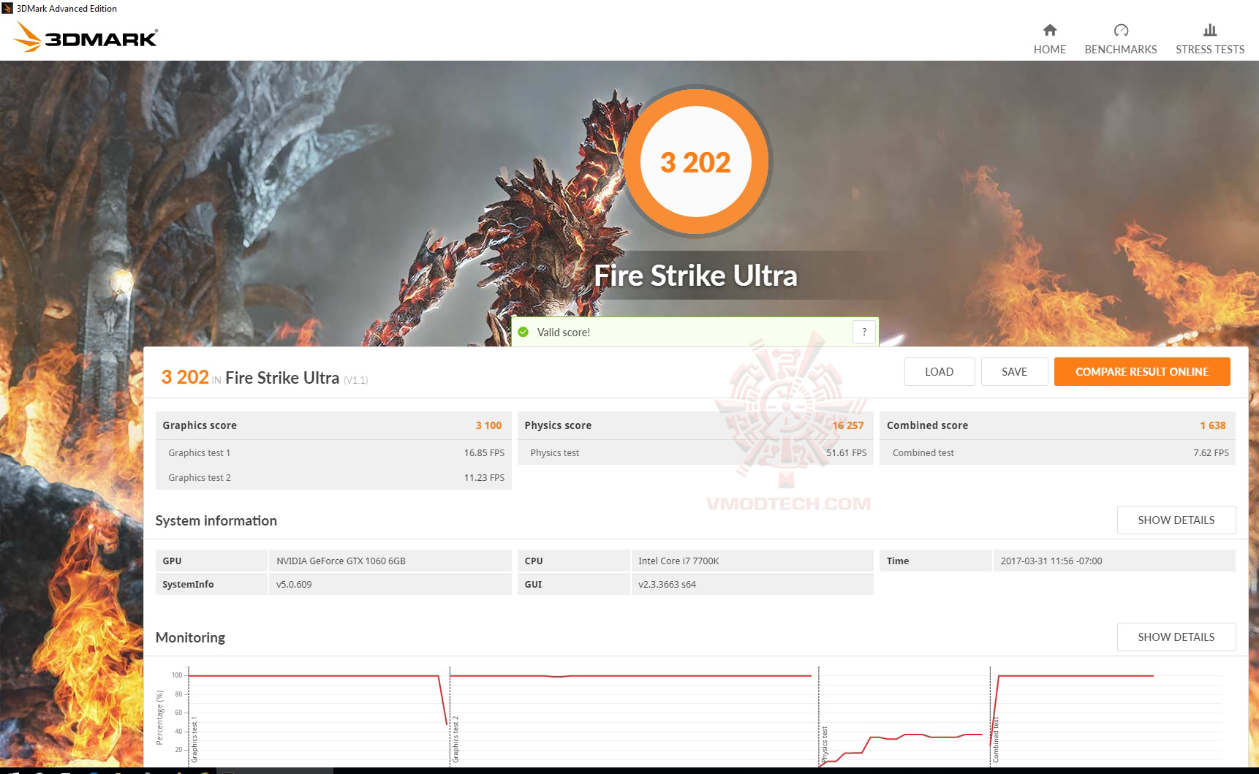Click the 'Graphics test 2' marker in the monitoring chart
The height and width of the screenshot is (774, 1259).
pos(455,740)
